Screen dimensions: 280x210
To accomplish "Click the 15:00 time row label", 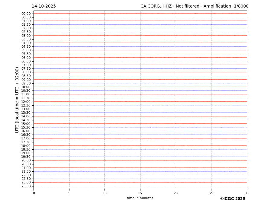I will [x=26, y=124].
